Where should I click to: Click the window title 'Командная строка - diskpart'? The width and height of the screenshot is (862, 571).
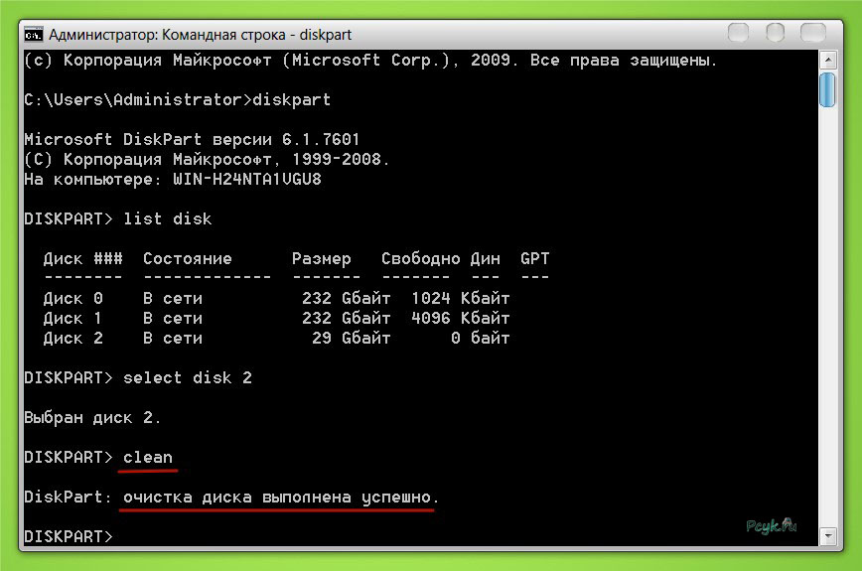(257, 35)
